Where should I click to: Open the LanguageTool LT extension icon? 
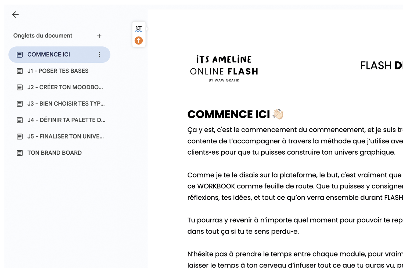tap(139, 29)
